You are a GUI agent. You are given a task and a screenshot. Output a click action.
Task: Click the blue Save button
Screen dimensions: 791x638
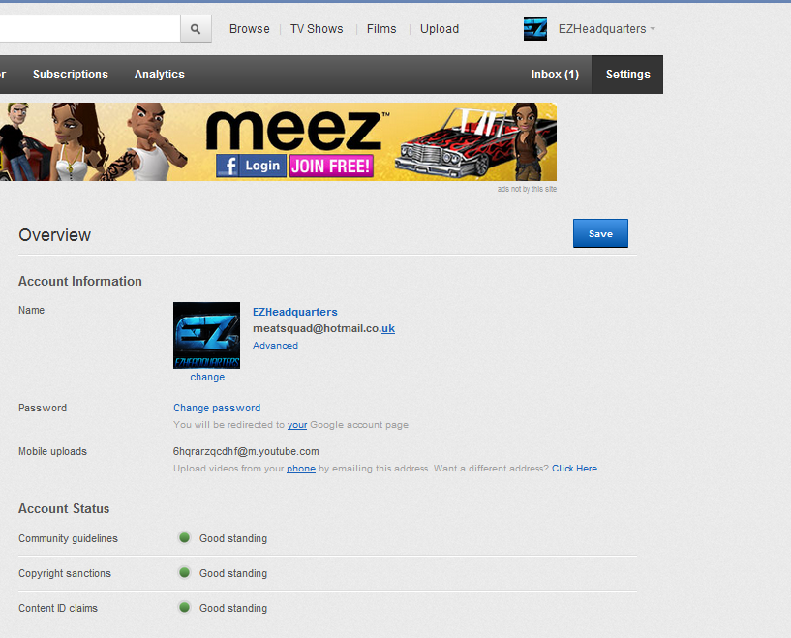pyautogui.click(x=600, y=233)
